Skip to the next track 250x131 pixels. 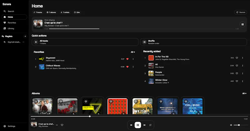click(x=144, y=125)
